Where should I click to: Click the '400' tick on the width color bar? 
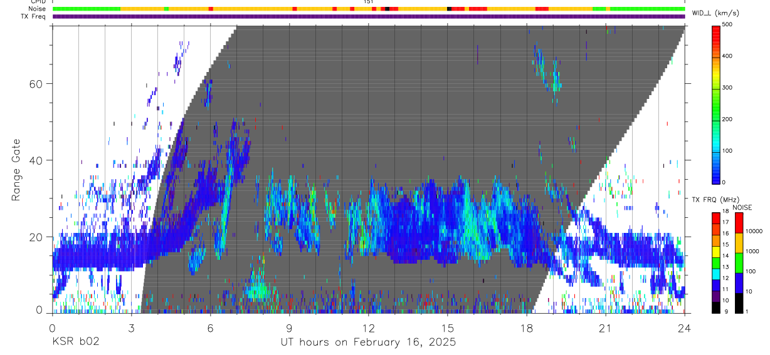[726, 56]
